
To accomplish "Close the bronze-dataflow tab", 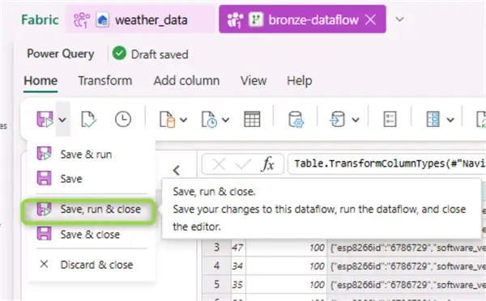I will (x=371, y=19).
